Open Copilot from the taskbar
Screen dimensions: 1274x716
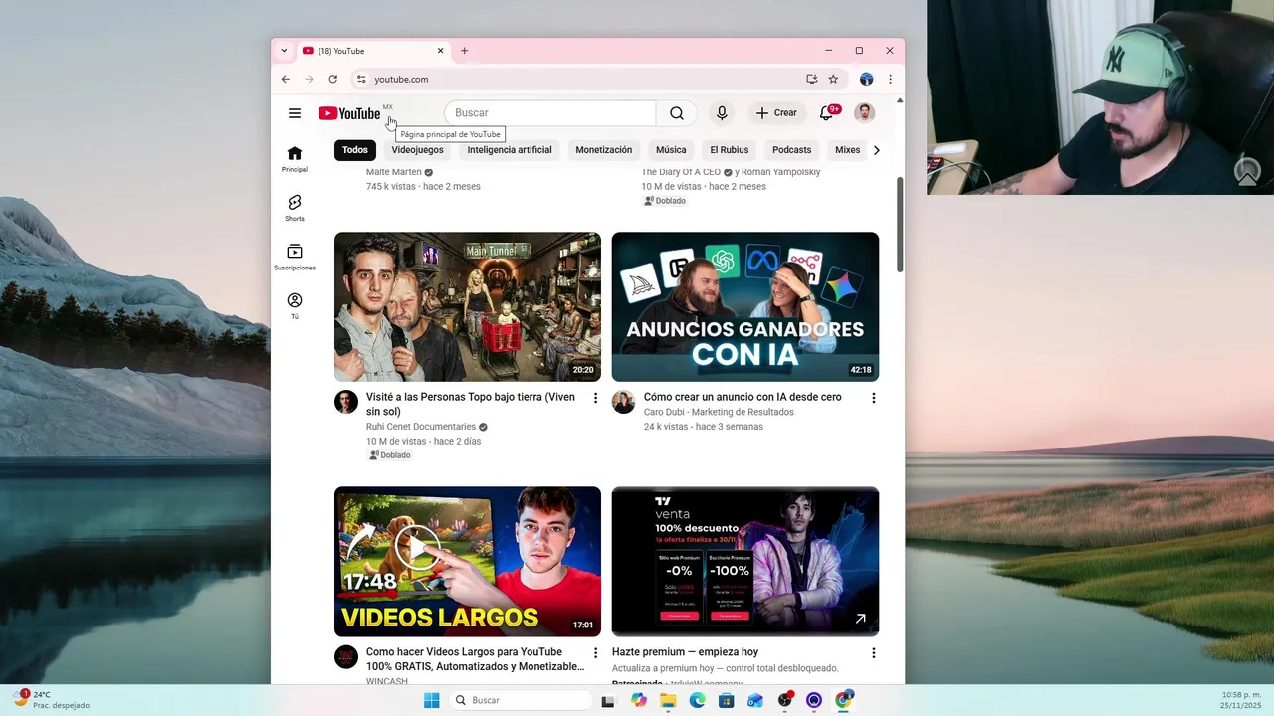click(x=639, y=700)
